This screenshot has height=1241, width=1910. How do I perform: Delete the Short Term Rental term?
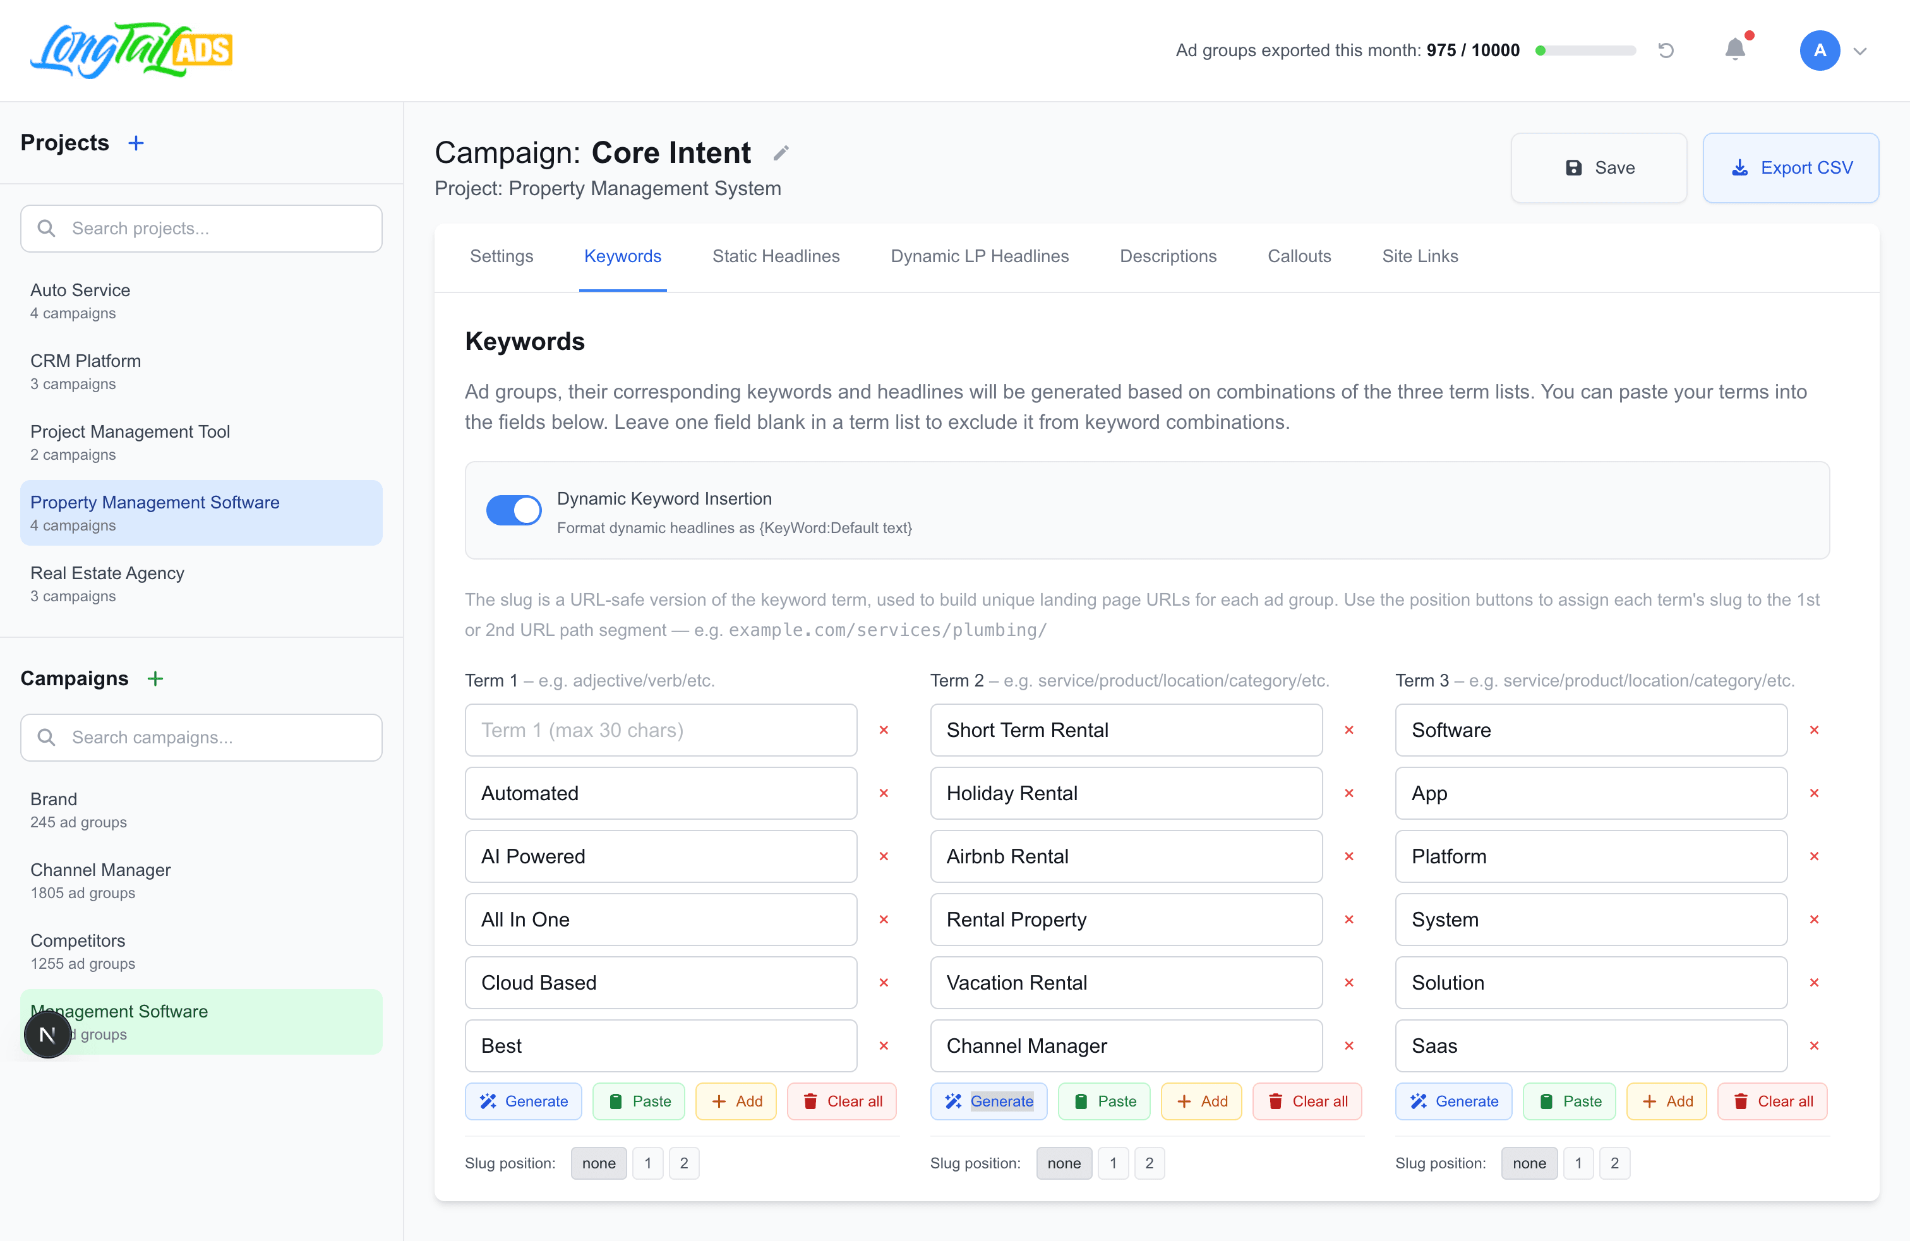pos(1349,730)
